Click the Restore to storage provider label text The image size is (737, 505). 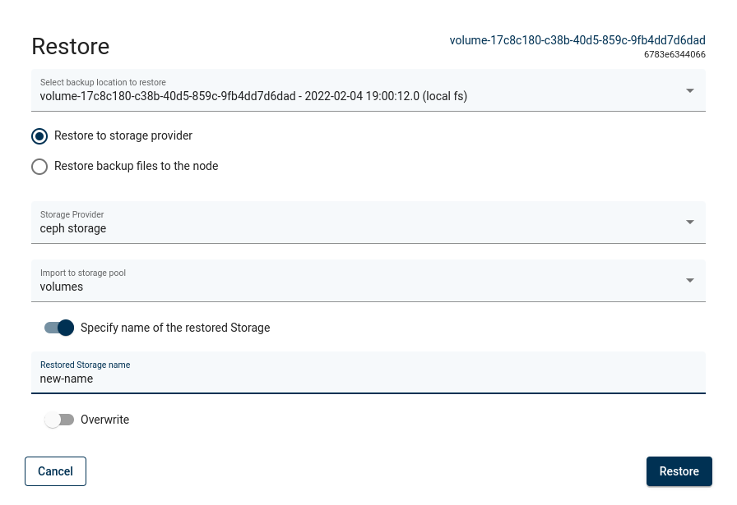tap(123, 135)
